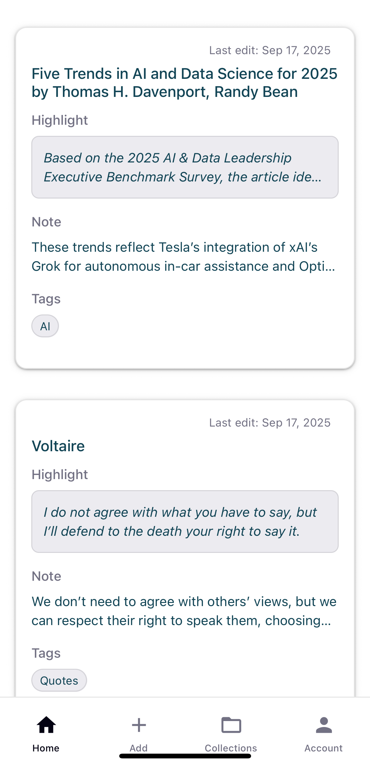Tap the Home house icon
Image resolution: width=370 pixels, height=766 pixels.
pyautogui.click(x=46, y=725)
